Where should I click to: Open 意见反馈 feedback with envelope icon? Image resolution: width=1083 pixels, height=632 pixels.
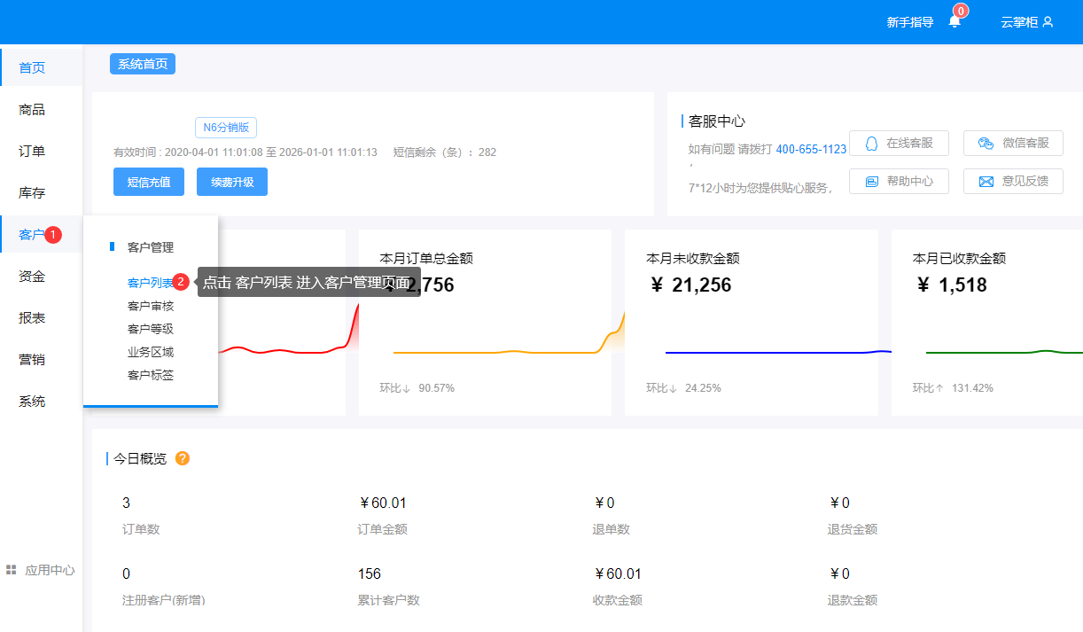coord(1013,181)
